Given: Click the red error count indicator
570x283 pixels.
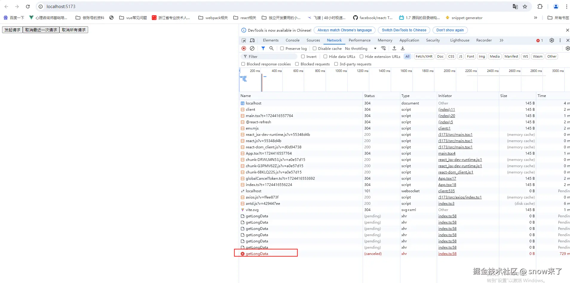Looking at the screenshot, I should pyautogui.click(x=540, y=41).
